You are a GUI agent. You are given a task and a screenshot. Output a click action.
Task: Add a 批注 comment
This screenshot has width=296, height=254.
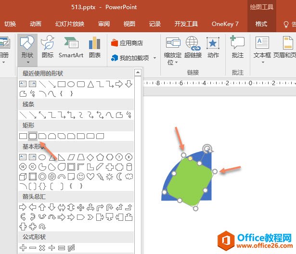point(237,47)
